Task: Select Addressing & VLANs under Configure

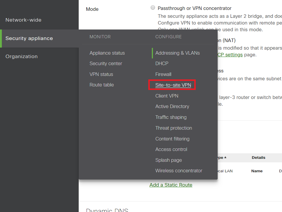Action: (178, 53)
